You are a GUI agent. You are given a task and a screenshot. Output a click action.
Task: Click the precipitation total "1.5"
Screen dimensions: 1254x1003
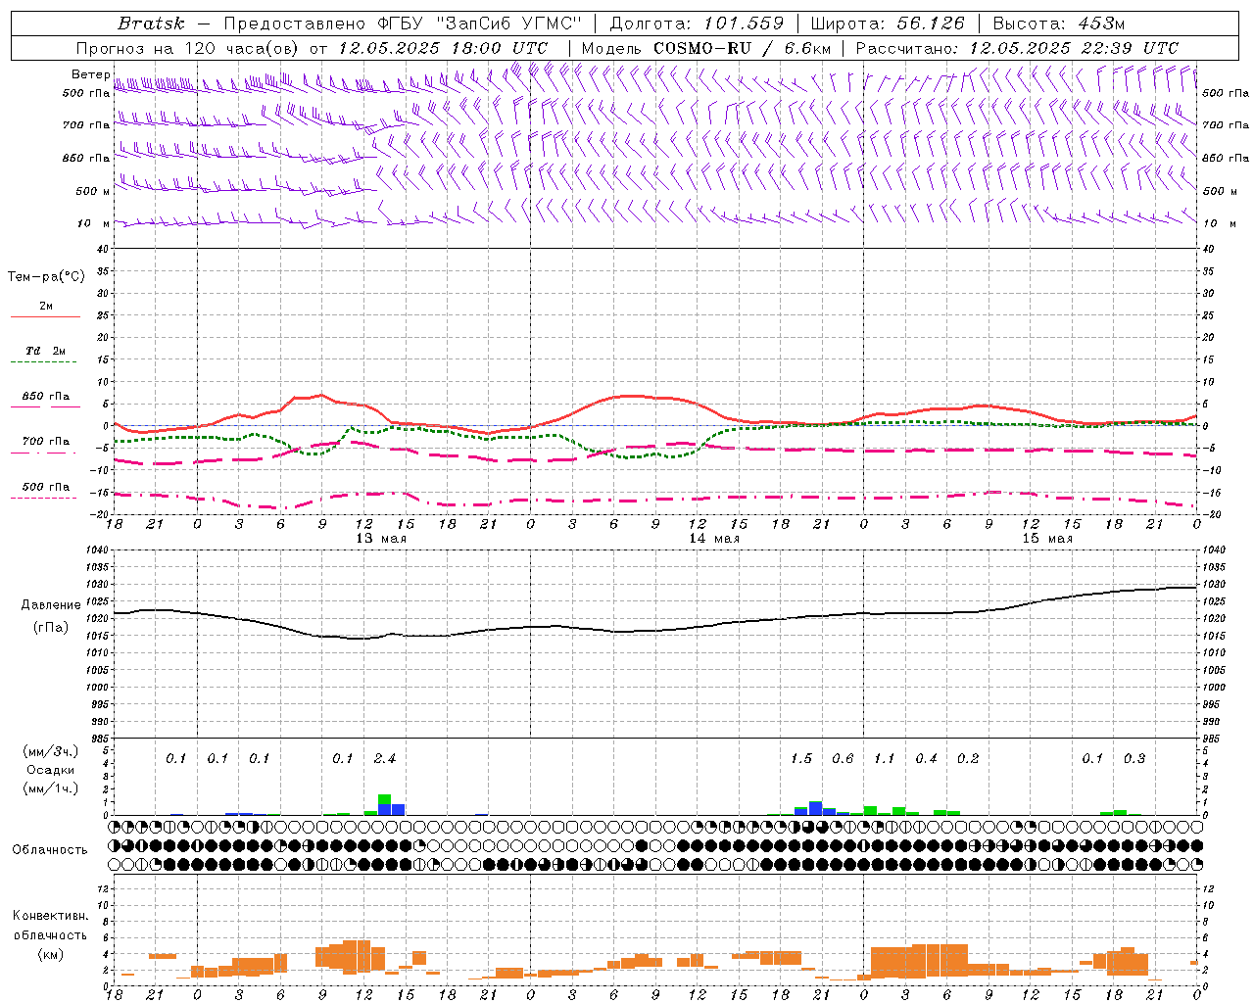pos(801,759)
